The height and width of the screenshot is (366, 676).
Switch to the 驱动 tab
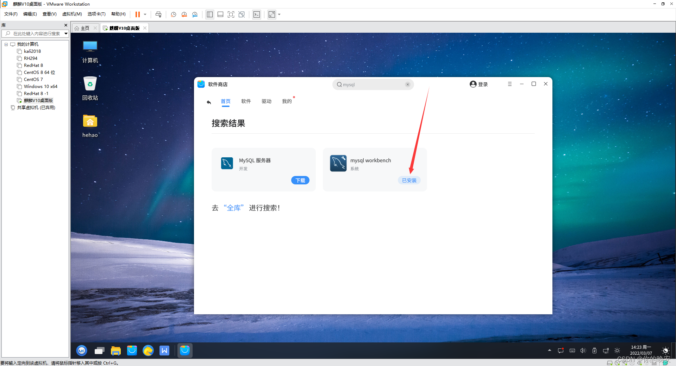point(267,101)
